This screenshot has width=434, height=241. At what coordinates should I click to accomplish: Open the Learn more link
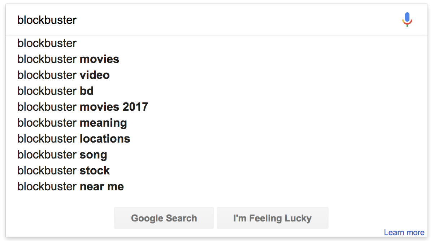pyautogui.click(x=404, y=233)
